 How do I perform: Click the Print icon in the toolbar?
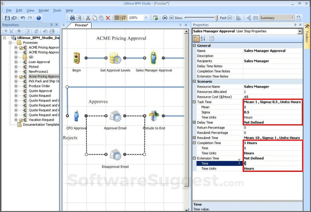[x=73, y=18]
